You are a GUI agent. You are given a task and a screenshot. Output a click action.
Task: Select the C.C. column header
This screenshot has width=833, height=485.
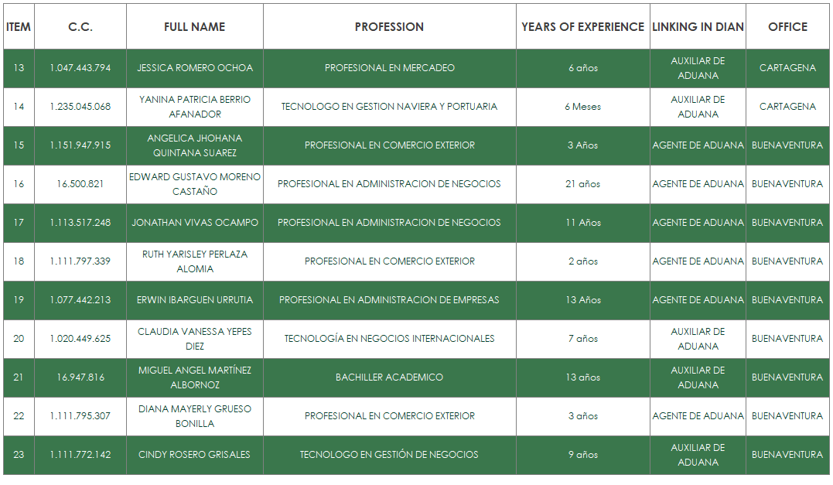pos(80,26)
